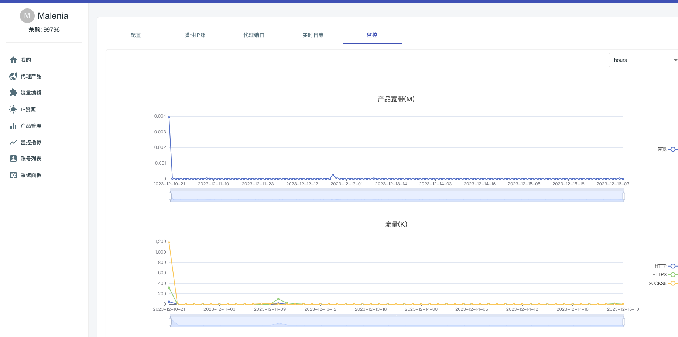Click the bar chart icon for 产品管理
Screen dimensions: 678x337
coord(13,126)
